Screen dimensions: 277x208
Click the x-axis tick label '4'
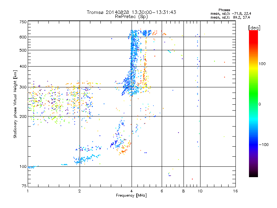(132, 191)
